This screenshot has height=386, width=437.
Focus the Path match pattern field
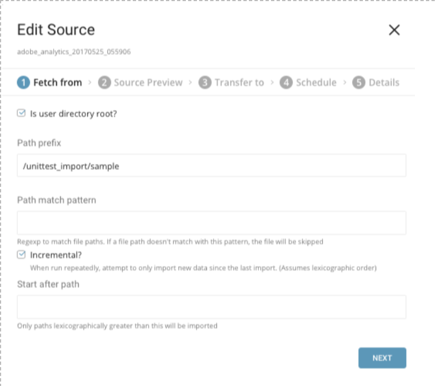tap(211, 222)
